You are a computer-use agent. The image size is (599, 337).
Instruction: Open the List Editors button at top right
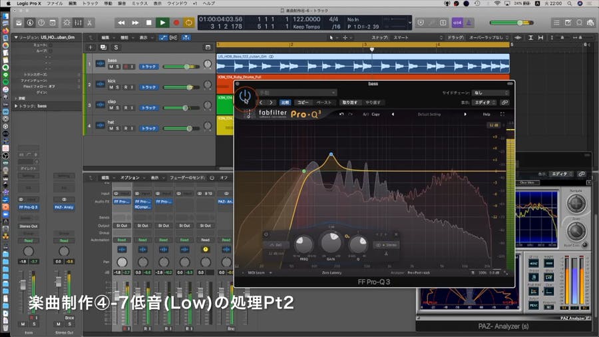tap(556, 23)
